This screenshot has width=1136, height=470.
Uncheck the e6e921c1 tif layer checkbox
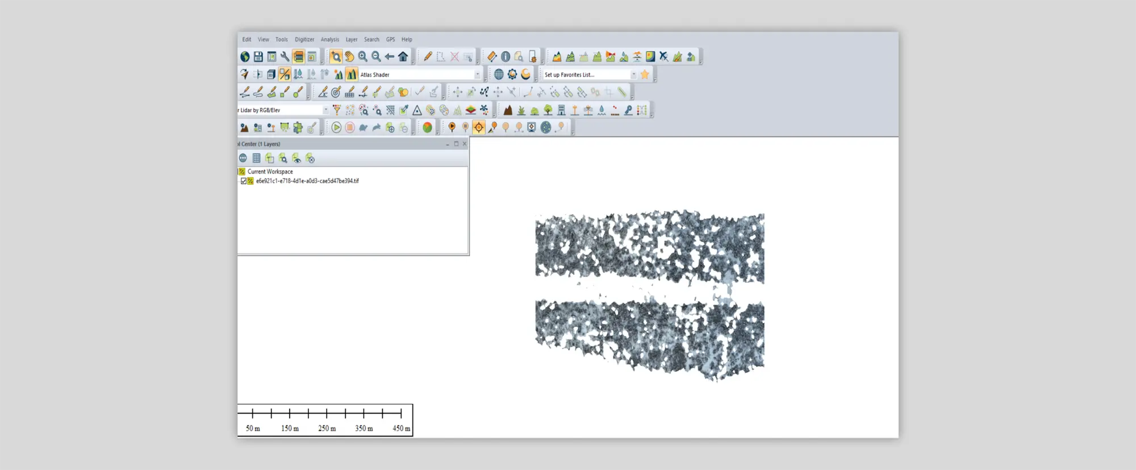(244, 181)
